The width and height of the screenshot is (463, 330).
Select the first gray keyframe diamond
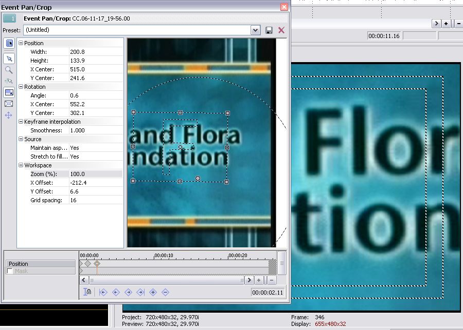(87, 263)
